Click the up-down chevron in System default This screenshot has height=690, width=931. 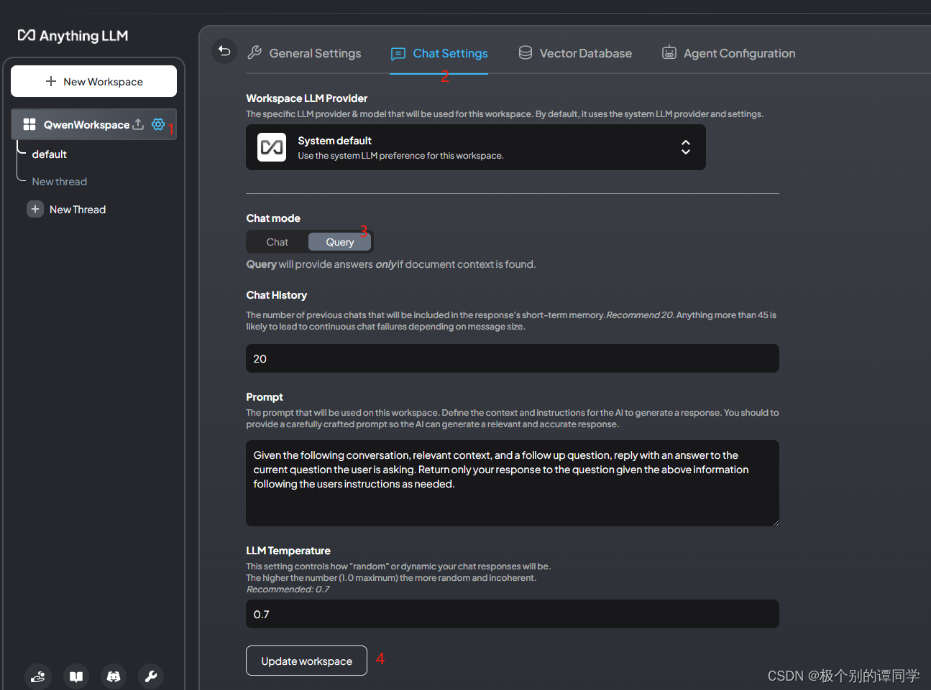[686, 147]
